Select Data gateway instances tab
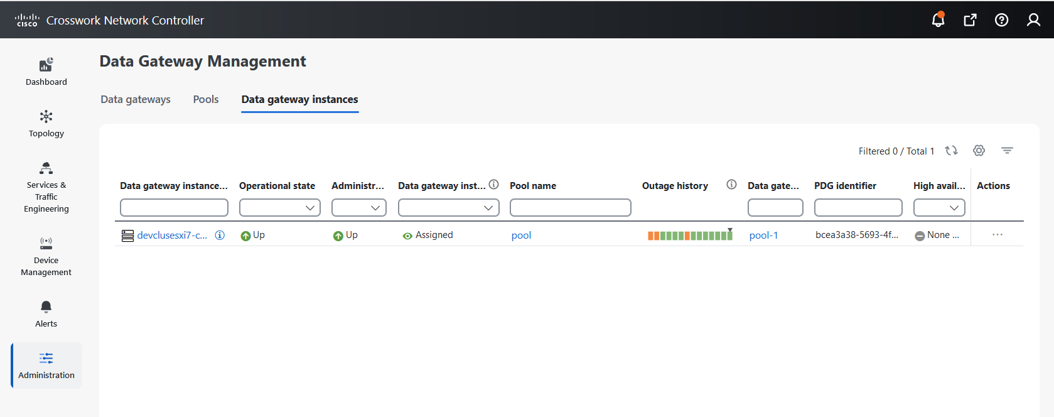The image size is (1054, 417). [x=300, y=99]
